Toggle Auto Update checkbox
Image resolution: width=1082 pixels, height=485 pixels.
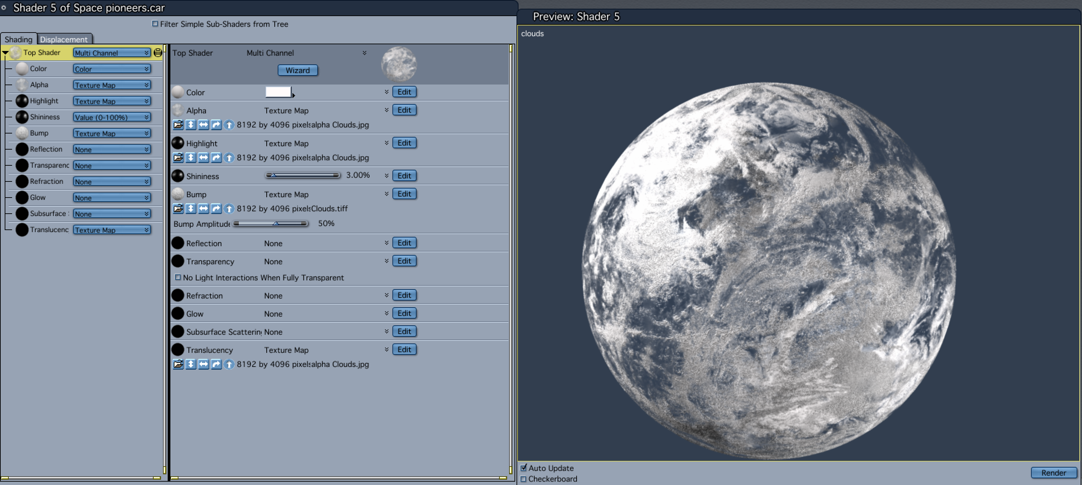point(523,468)
